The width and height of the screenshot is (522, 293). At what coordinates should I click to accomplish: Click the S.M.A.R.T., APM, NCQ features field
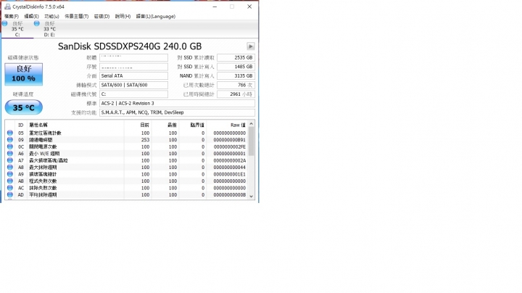177,112
